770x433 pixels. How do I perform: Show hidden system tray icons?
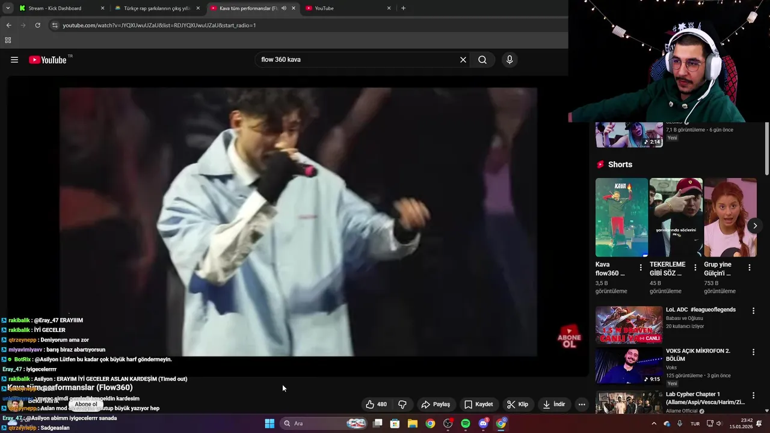point(654,423)
